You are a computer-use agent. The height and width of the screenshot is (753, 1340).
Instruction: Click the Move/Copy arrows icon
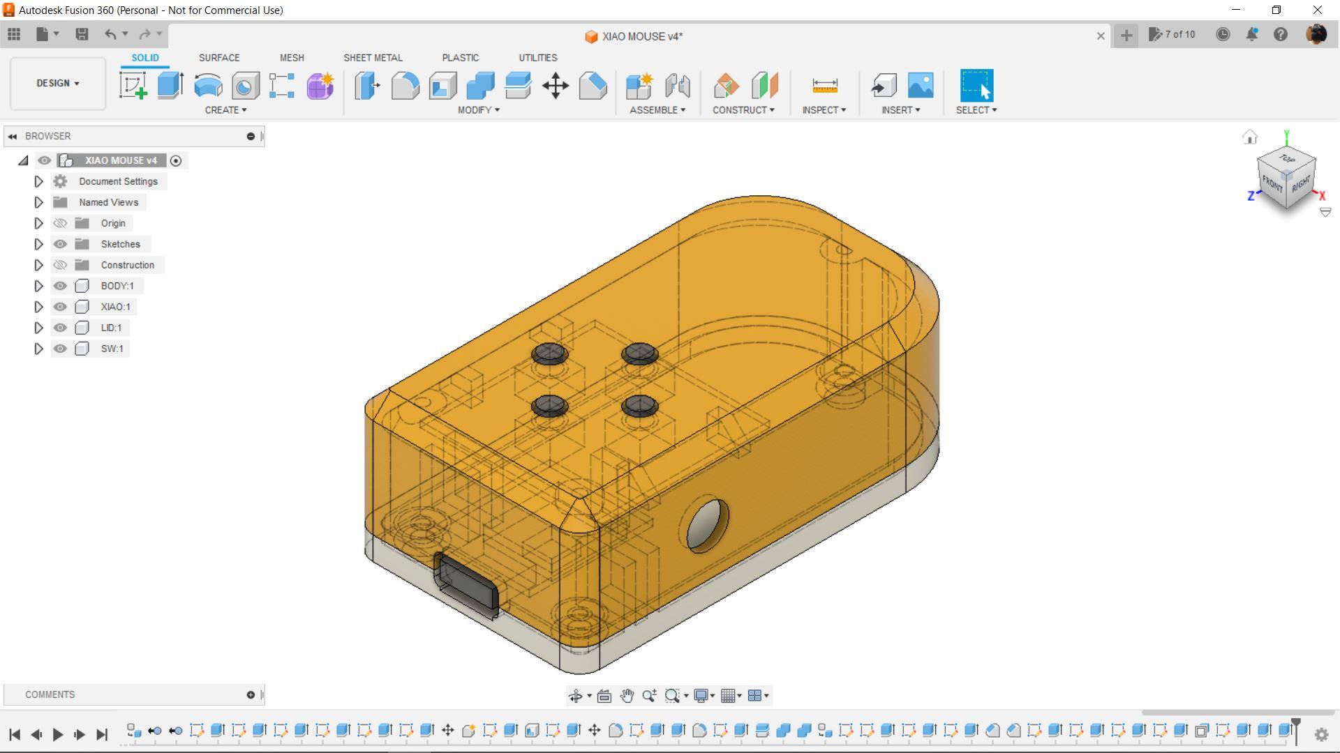(x=556, y=86)
